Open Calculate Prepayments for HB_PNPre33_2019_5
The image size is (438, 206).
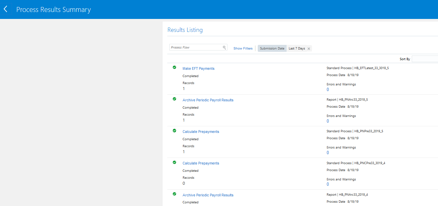pyautogui.click(x=201, y=132)
